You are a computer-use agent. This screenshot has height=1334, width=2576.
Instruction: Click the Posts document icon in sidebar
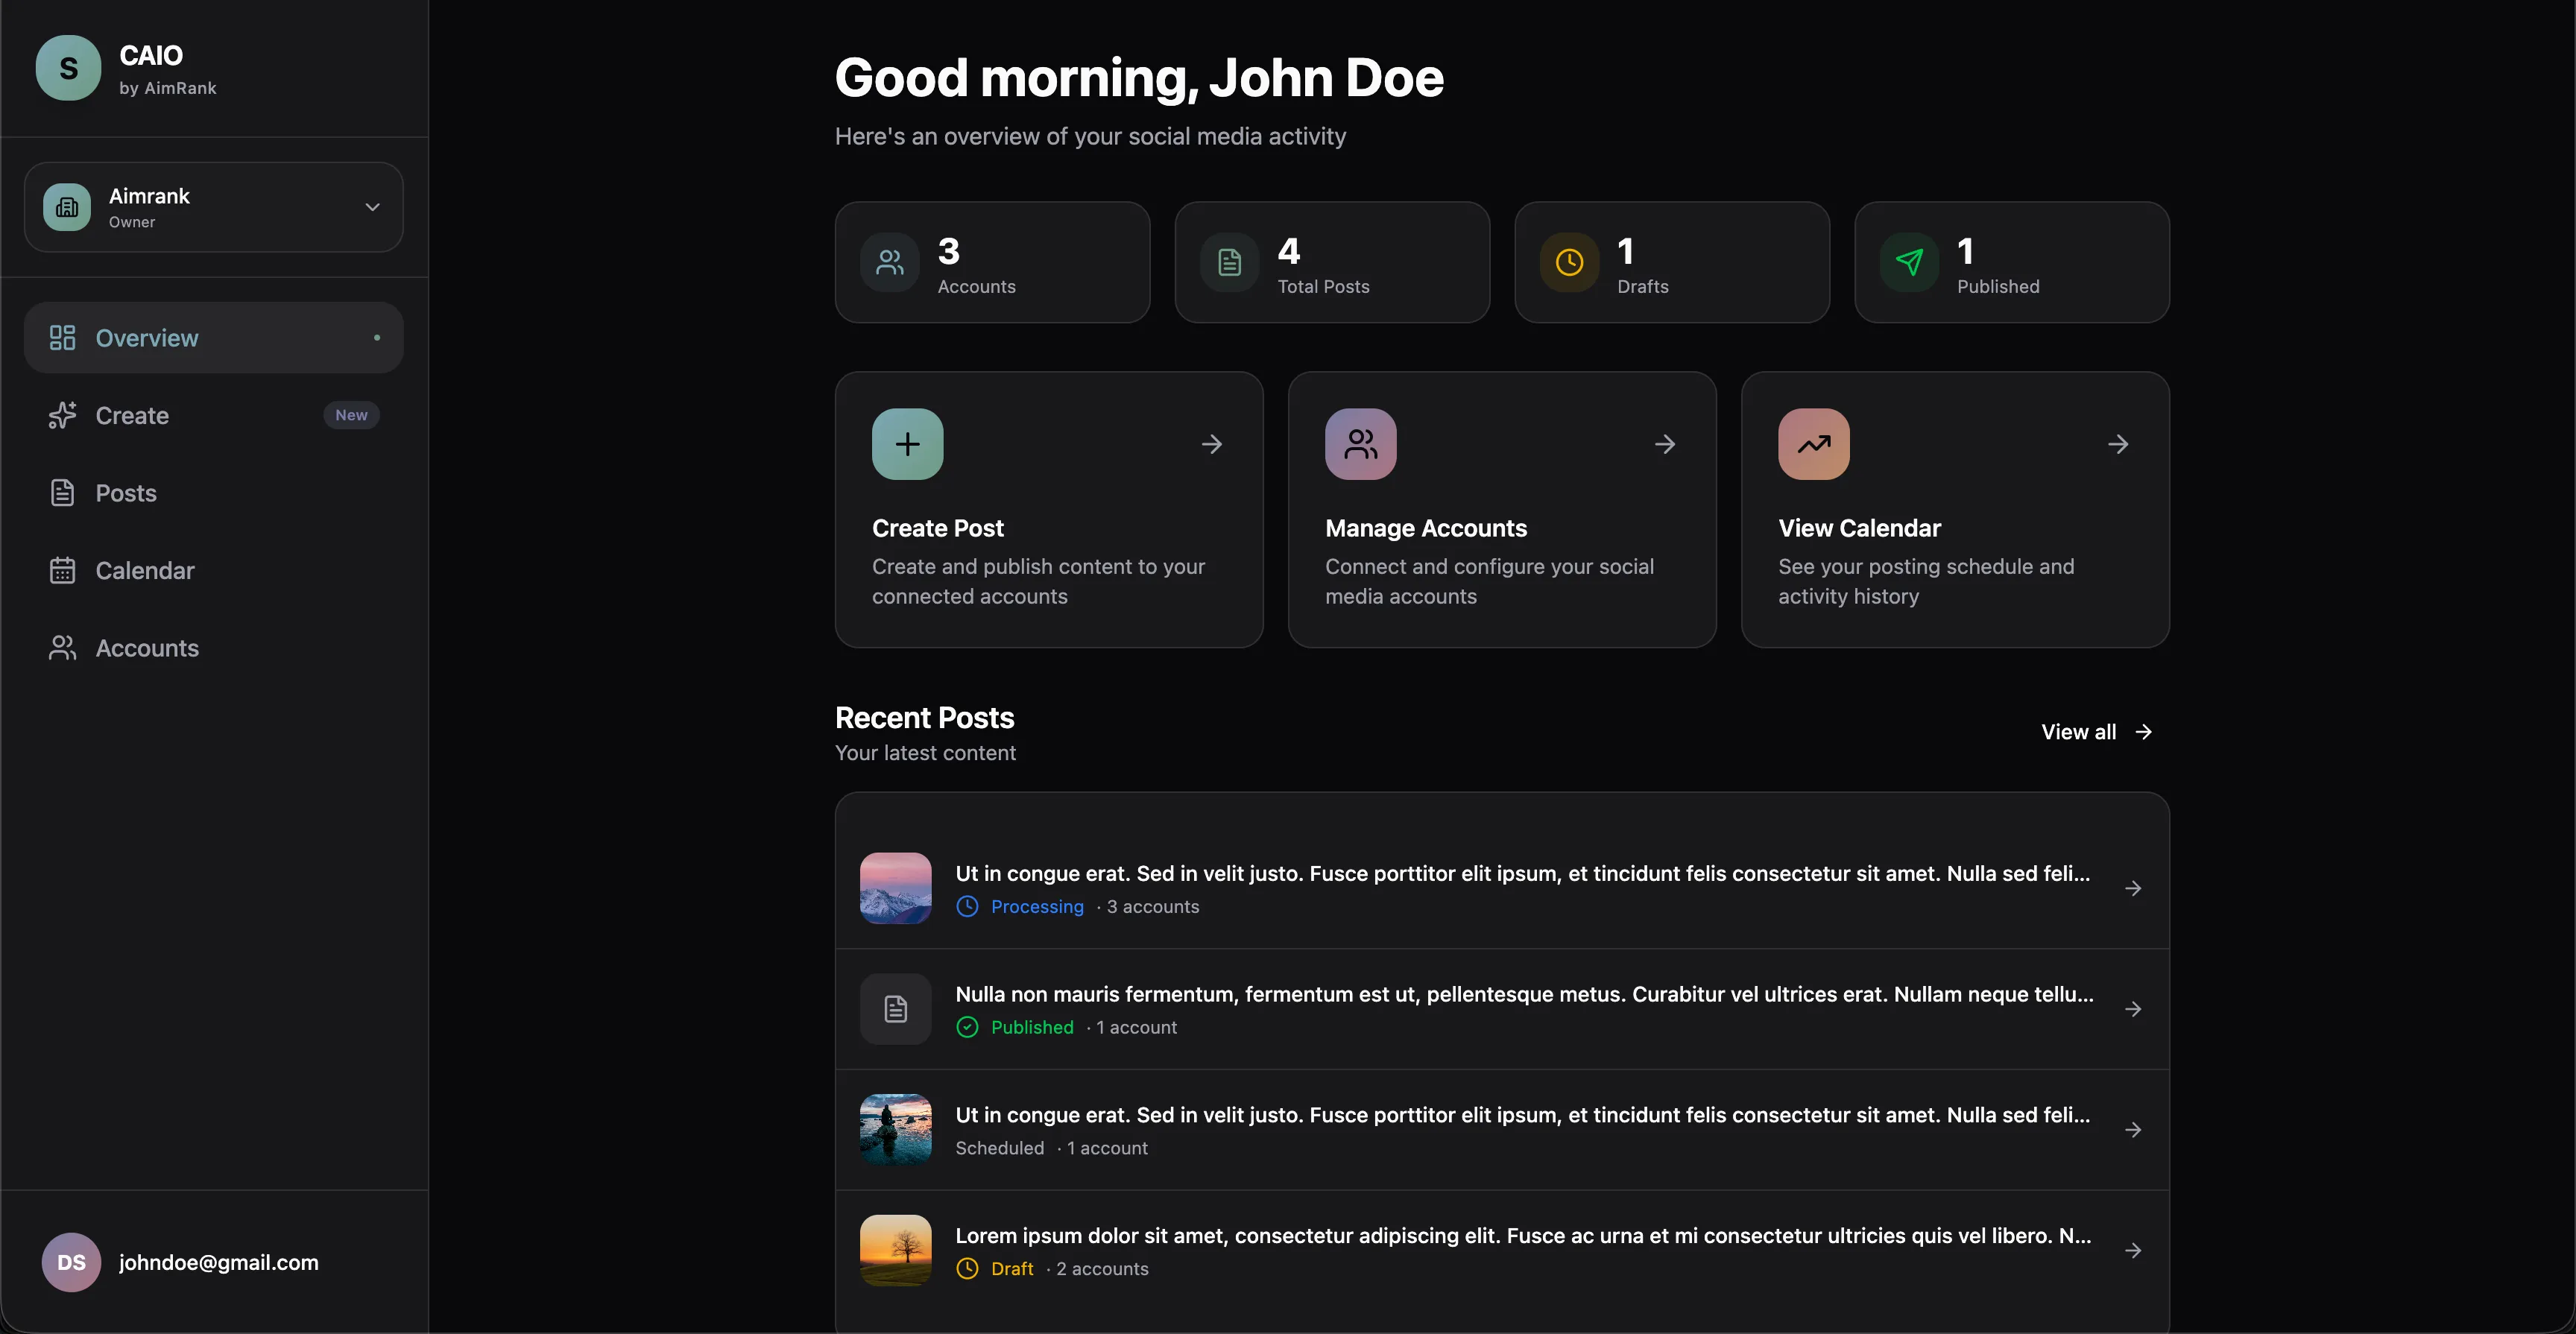(63, 492)
